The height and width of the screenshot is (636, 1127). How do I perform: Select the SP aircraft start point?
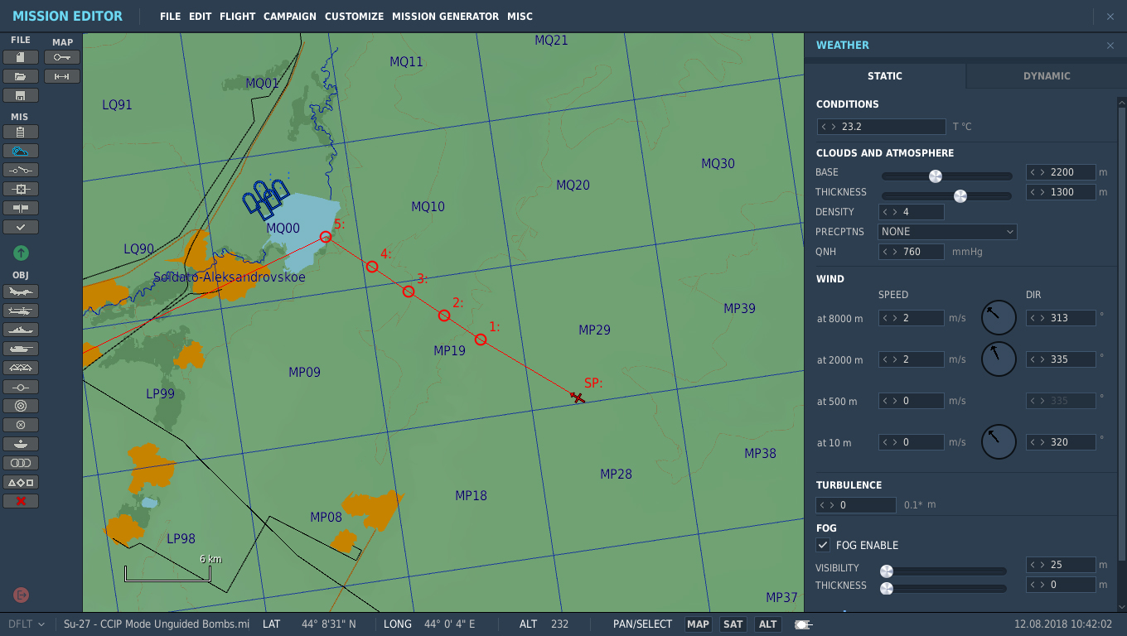click(578, 397)
